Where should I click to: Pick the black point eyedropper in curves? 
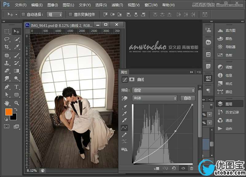(125, 107)
